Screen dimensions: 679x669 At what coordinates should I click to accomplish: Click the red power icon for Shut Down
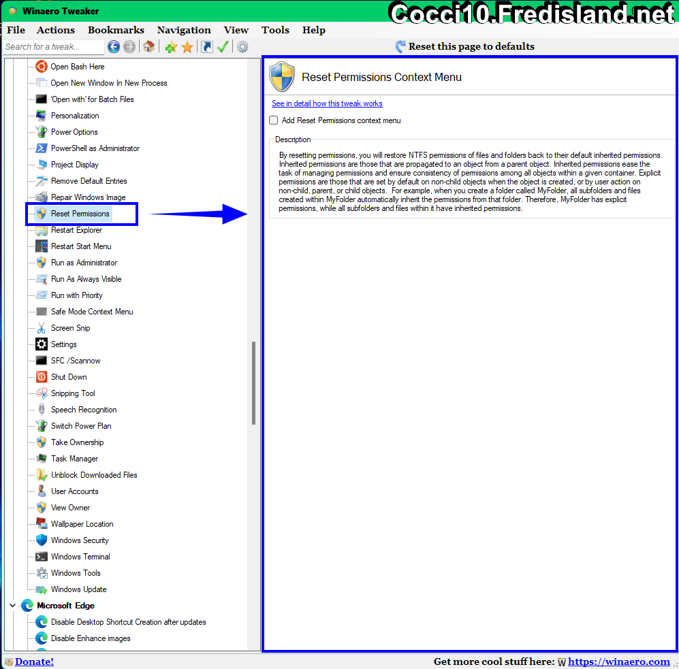point(42,377)
